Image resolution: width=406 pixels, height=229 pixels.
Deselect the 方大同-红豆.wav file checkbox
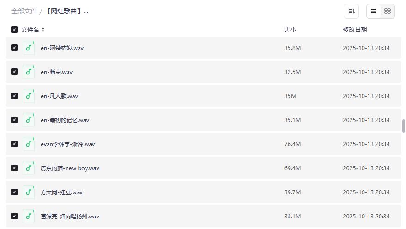pos(14,192)
